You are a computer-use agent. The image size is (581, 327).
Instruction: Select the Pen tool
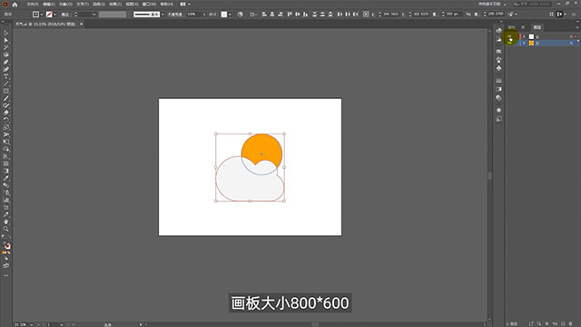point(6,62)
